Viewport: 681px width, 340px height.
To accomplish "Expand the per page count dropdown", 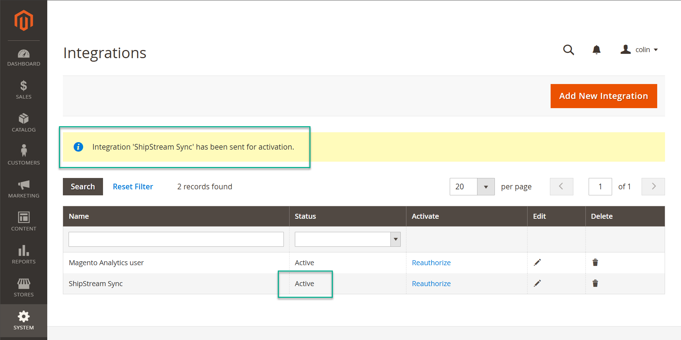I will [x=486, y=187].
